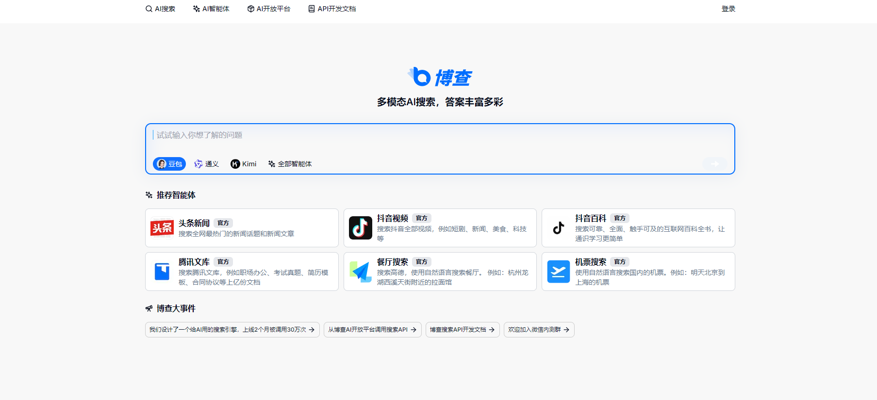The height and width of the screenshot is (400, 877).
Task: Open 欢迎加入微信内测群 link
Action: (x=539, y=330)
